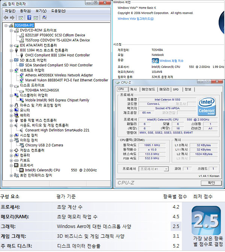The height and width of the screenshot is (252, 225).
Task: Click the Conexant SmartAudio 221 speaker icon
Action: pyautogui.click(x=21, y=130)
